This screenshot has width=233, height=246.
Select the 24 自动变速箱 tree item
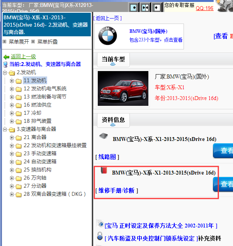point(40,161)
